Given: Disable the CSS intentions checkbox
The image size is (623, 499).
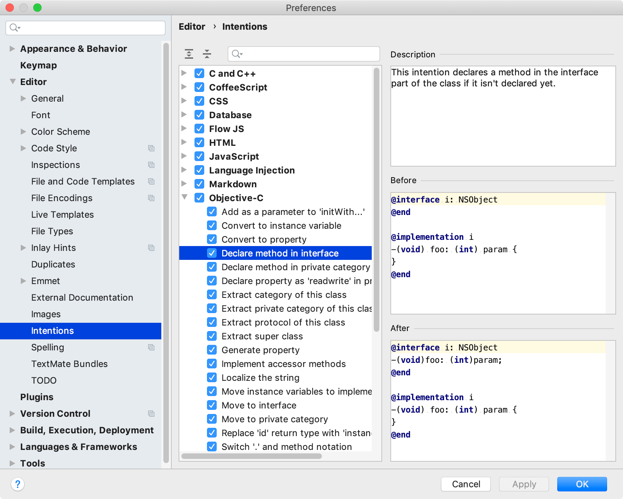Looking at the screenshot, I should click(x=199, y=101).
